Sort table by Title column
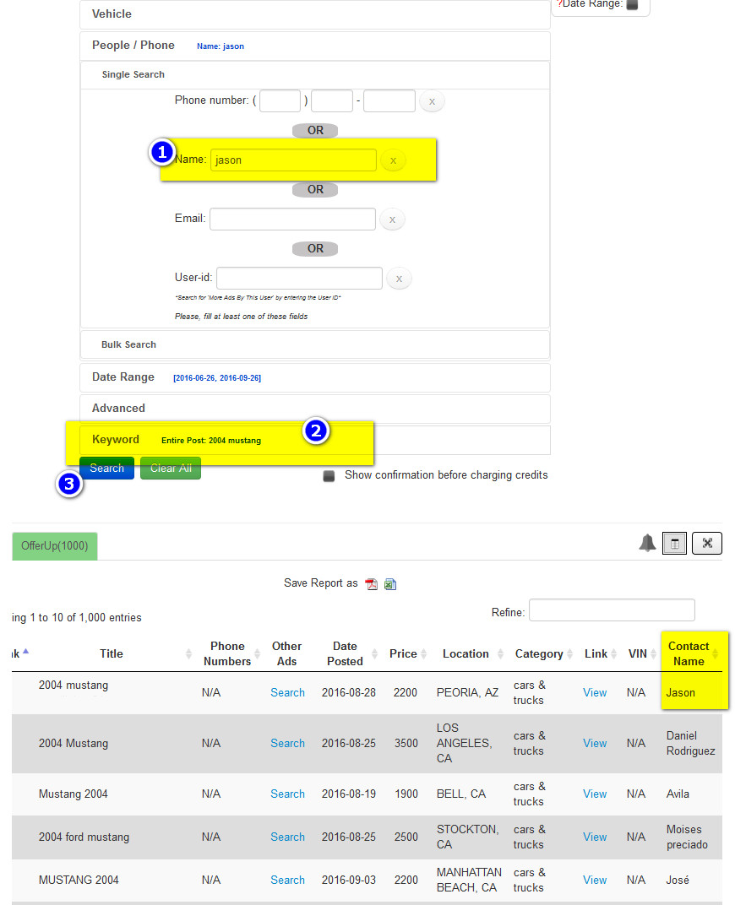Screen dimensions: 735x905 click(112, 654)
